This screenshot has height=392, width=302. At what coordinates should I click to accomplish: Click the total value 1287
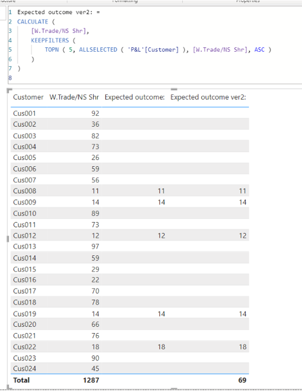(x=91, y=380)
